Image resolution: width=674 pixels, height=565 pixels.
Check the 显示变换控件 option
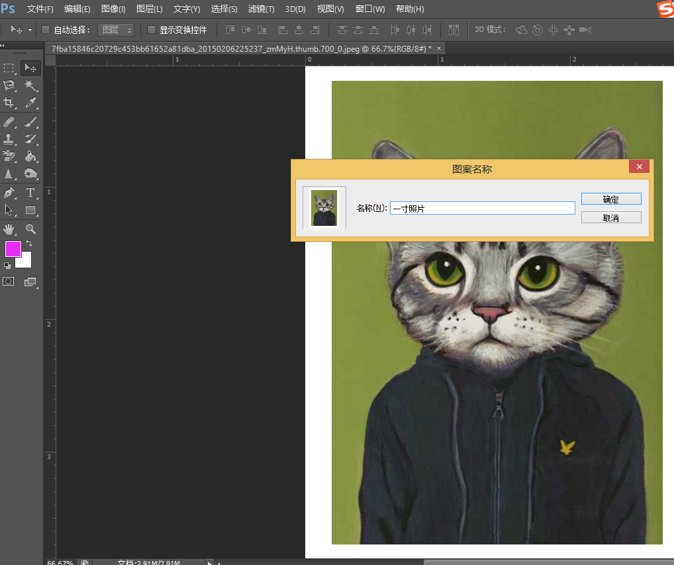click(152, 30)
